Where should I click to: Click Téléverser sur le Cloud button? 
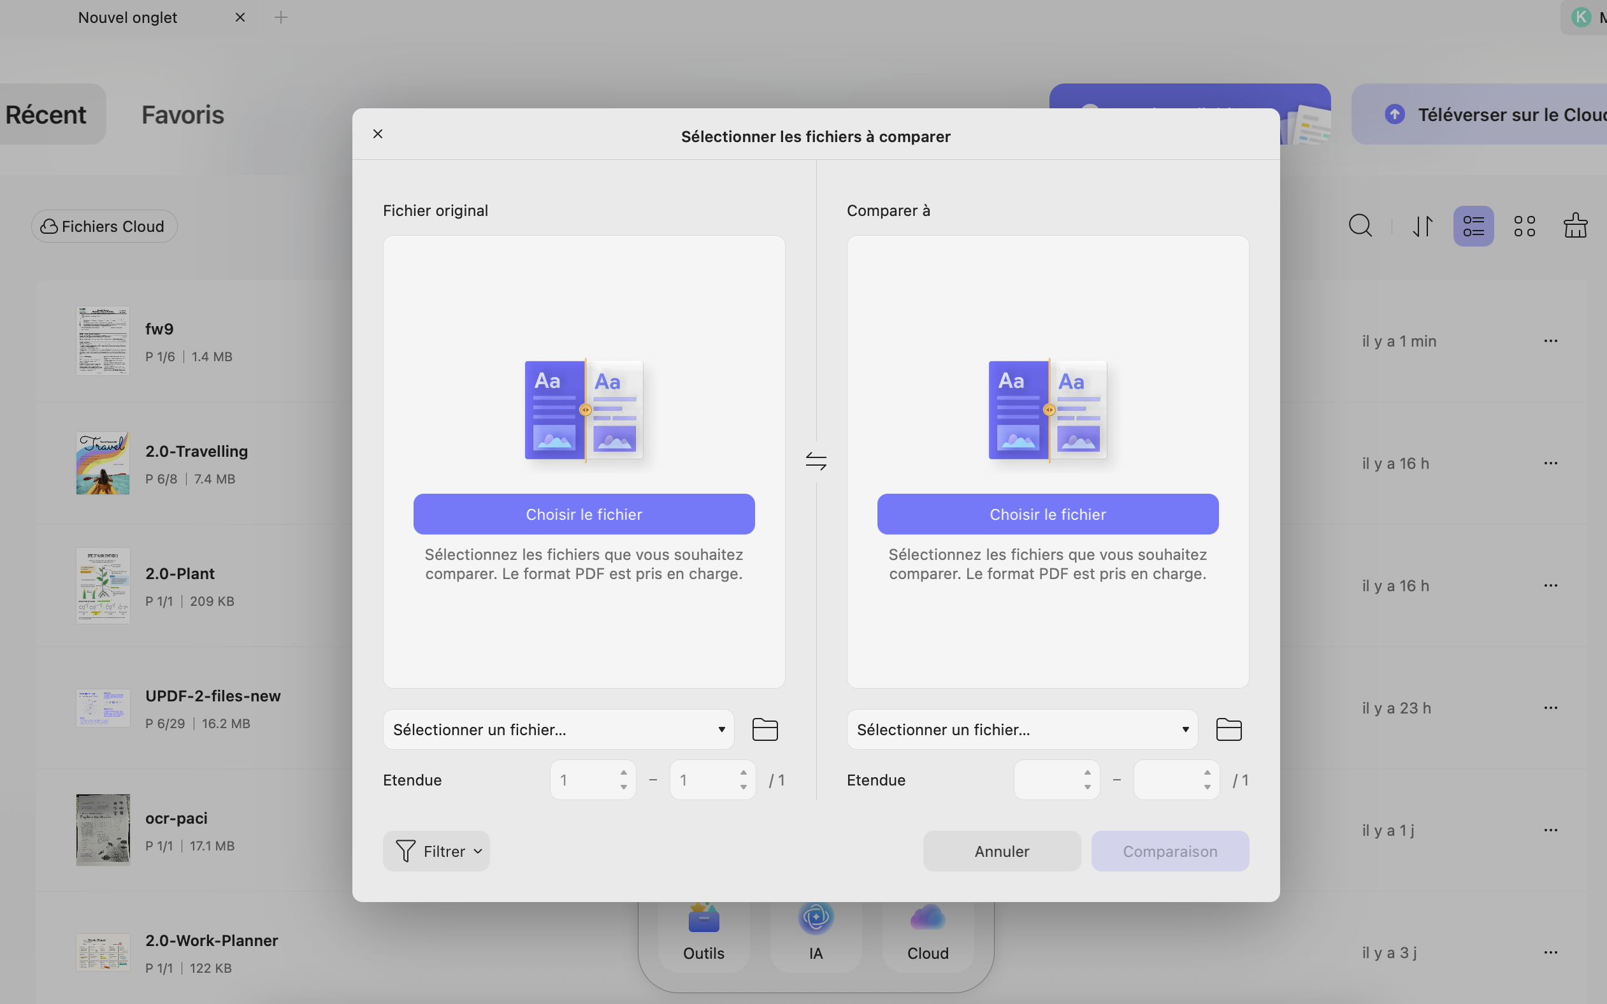click(x=1479, y=114)
